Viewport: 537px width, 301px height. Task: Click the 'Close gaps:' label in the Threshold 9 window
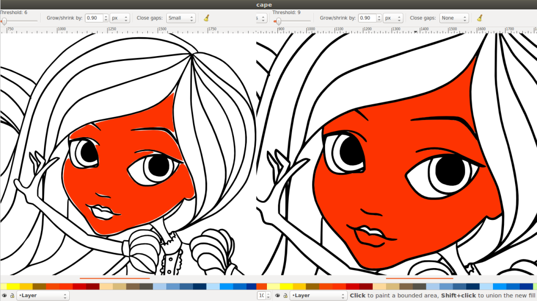[x=423, y=18]
